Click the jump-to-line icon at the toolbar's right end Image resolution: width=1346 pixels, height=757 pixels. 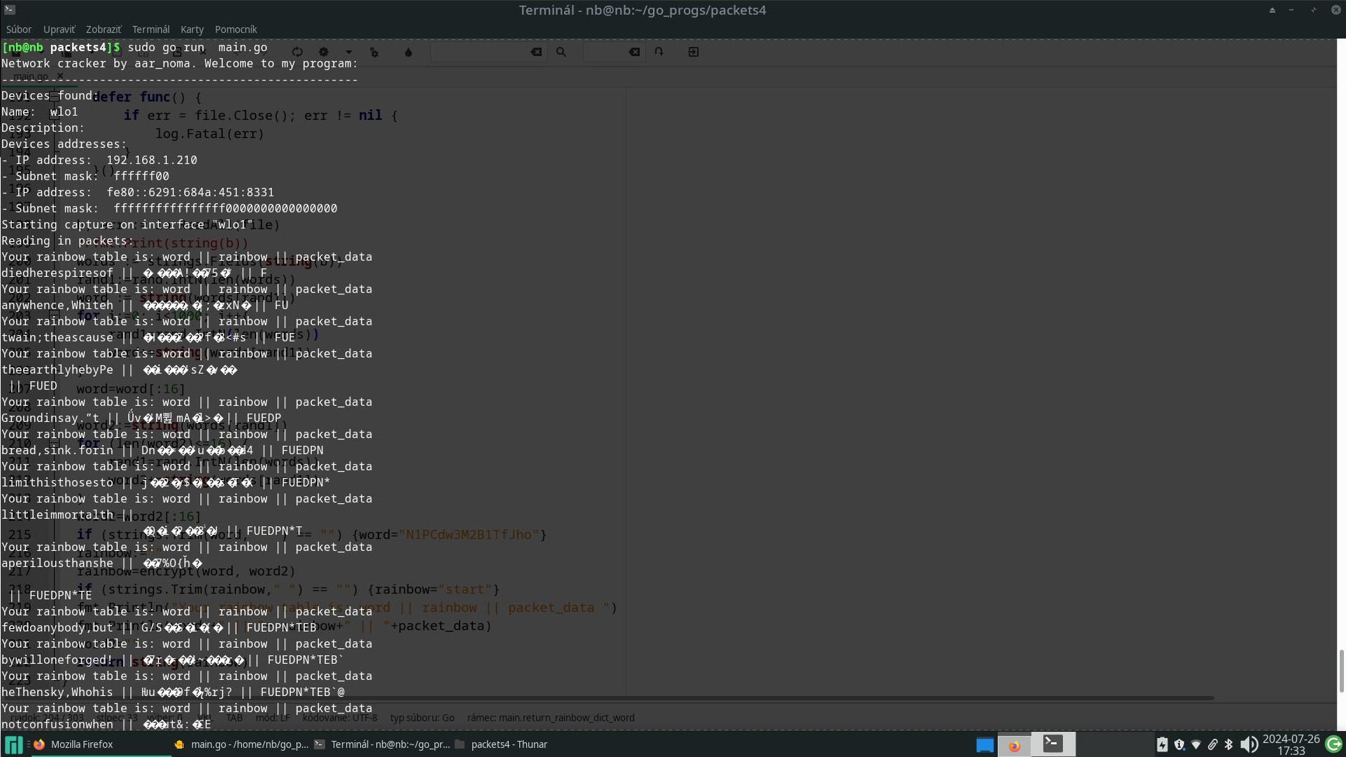pyautogui.click(x=693, y=52)
